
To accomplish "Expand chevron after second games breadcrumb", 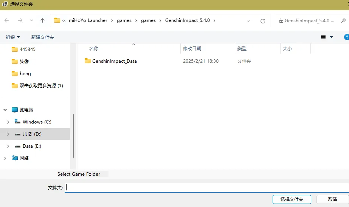I will tap(160, 20).
